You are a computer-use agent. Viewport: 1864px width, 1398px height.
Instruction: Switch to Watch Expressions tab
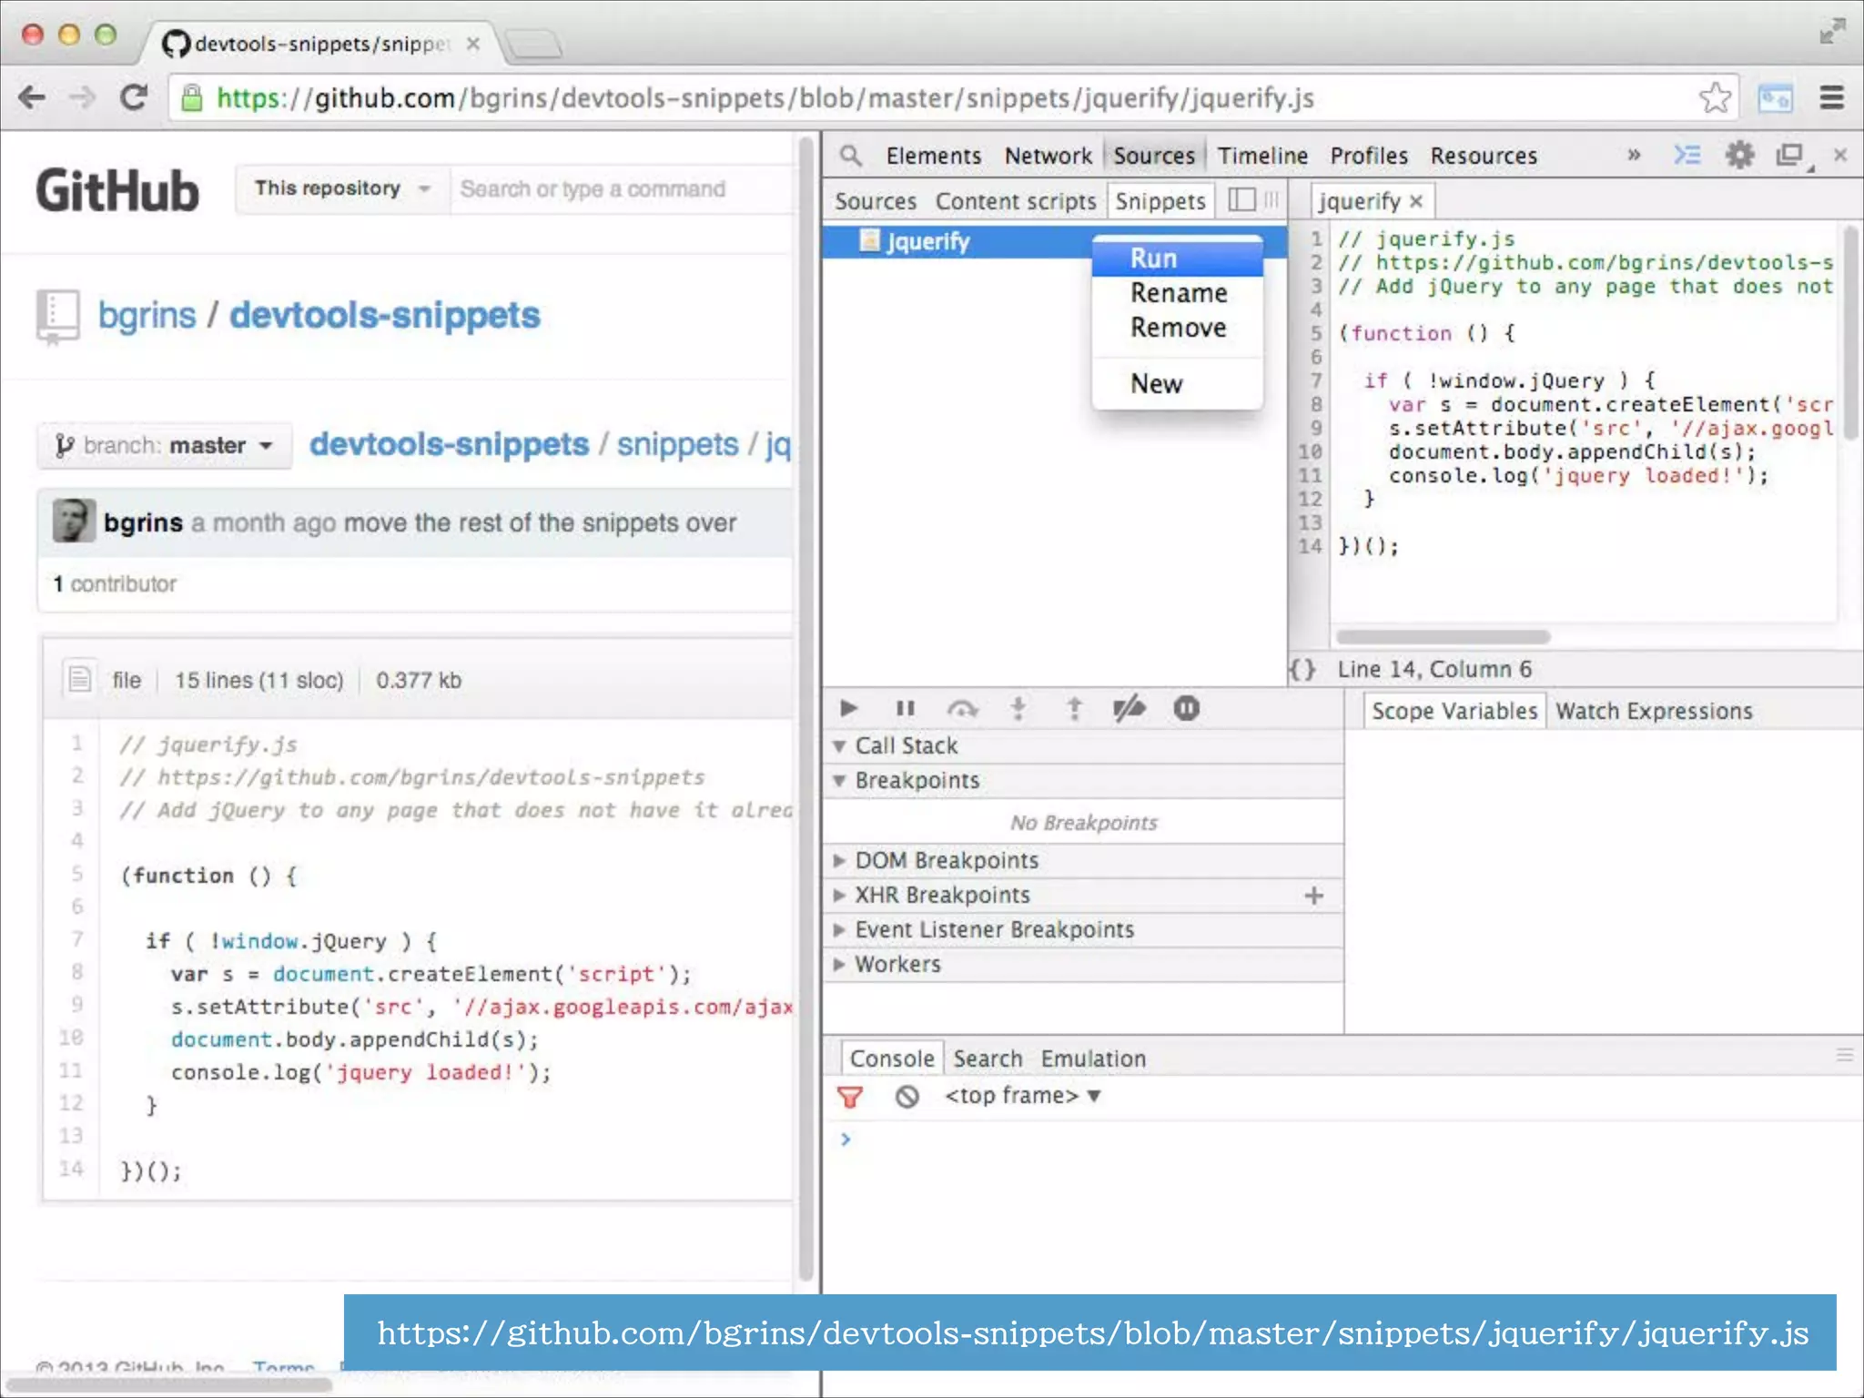1653,711
